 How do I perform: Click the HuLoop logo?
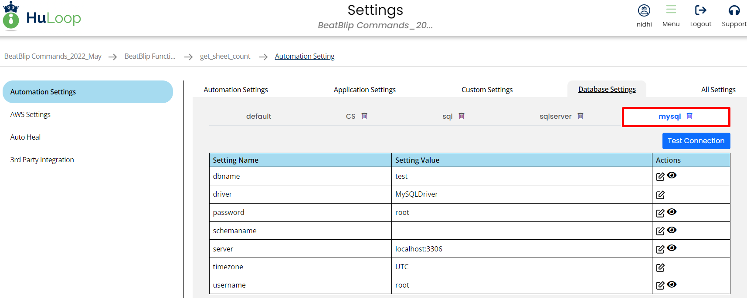click(x=42, y=17)
